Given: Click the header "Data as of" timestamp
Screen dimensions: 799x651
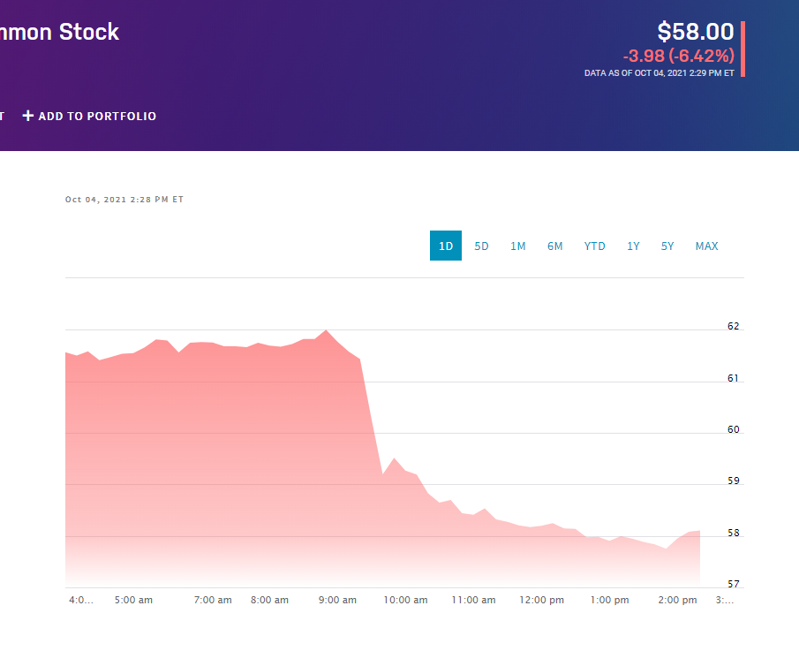Looking at the screenshot, I should (659, 73).
